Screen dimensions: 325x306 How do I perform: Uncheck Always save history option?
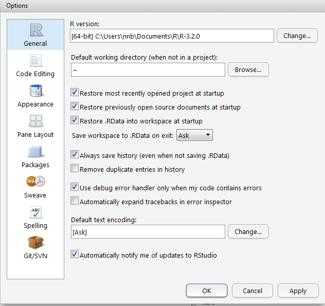point(75,155)
